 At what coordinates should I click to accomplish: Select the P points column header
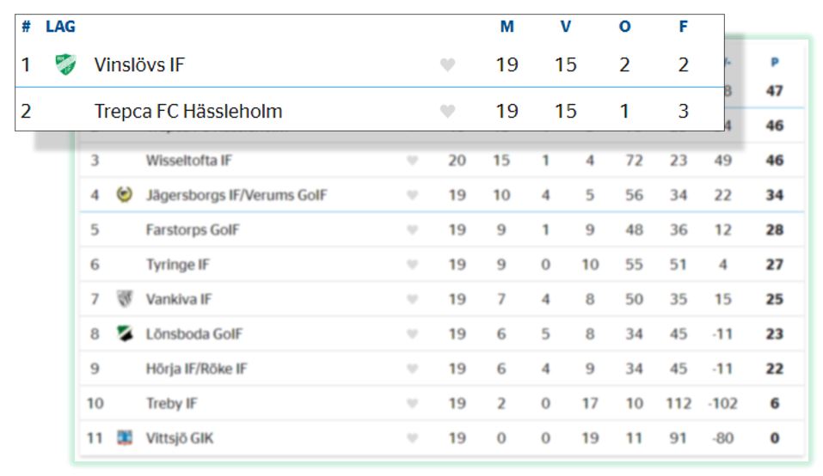[774, 63]
